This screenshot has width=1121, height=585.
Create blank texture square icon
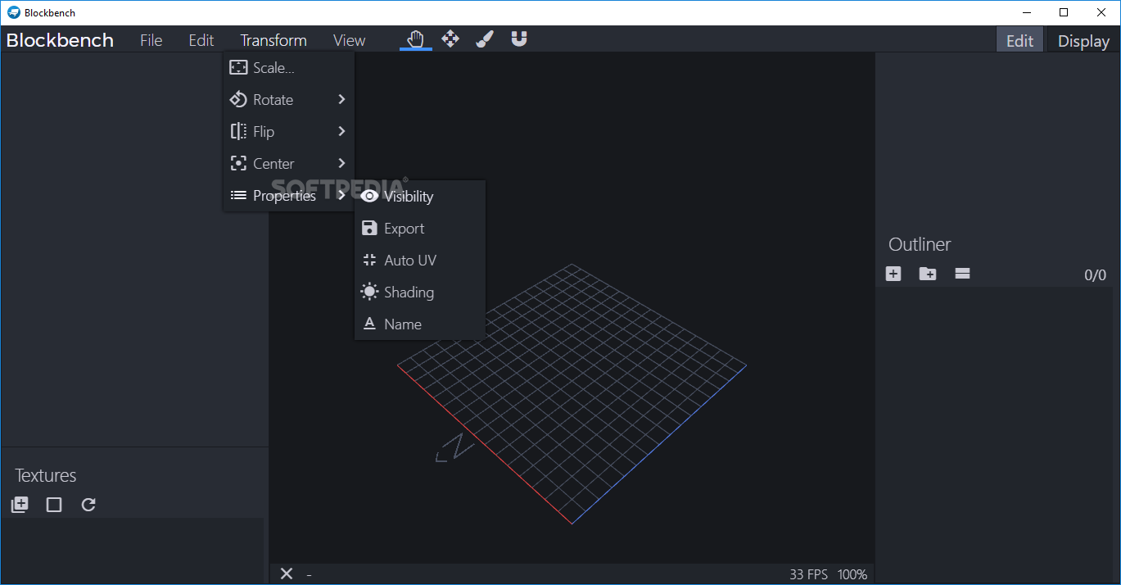[x=54, y=505]
